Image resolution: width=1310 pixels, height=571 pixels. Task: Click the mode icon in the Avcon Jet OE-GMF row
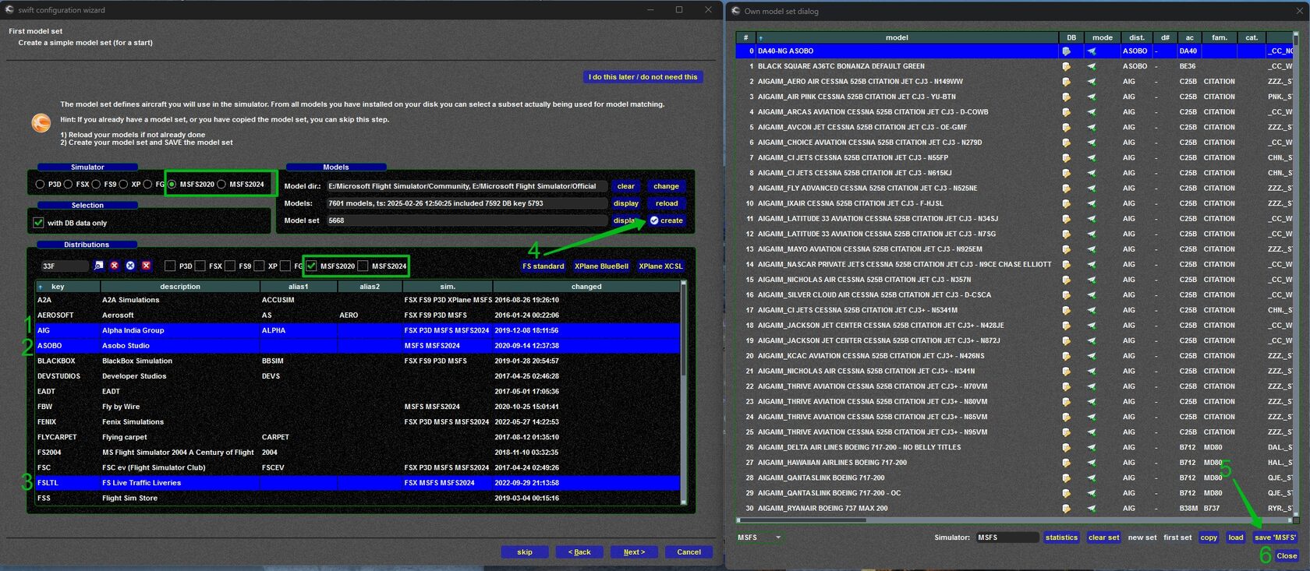[x=1092, y=127]
